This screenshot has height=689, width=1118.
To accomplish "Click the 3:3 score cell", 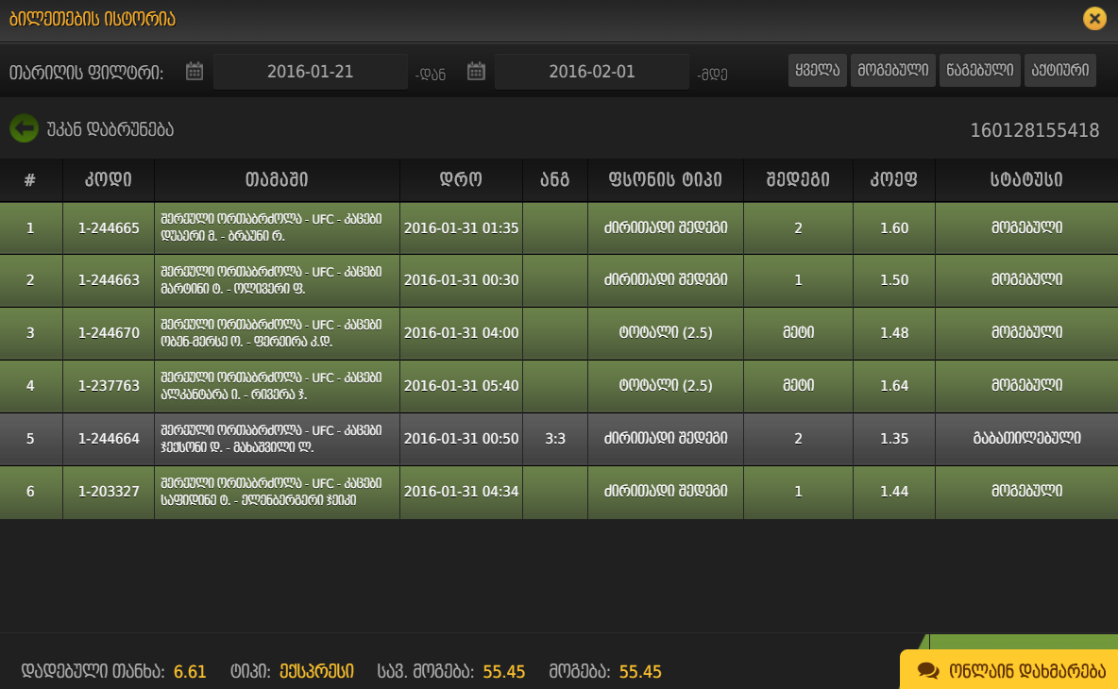I will [x=554, y=438].
